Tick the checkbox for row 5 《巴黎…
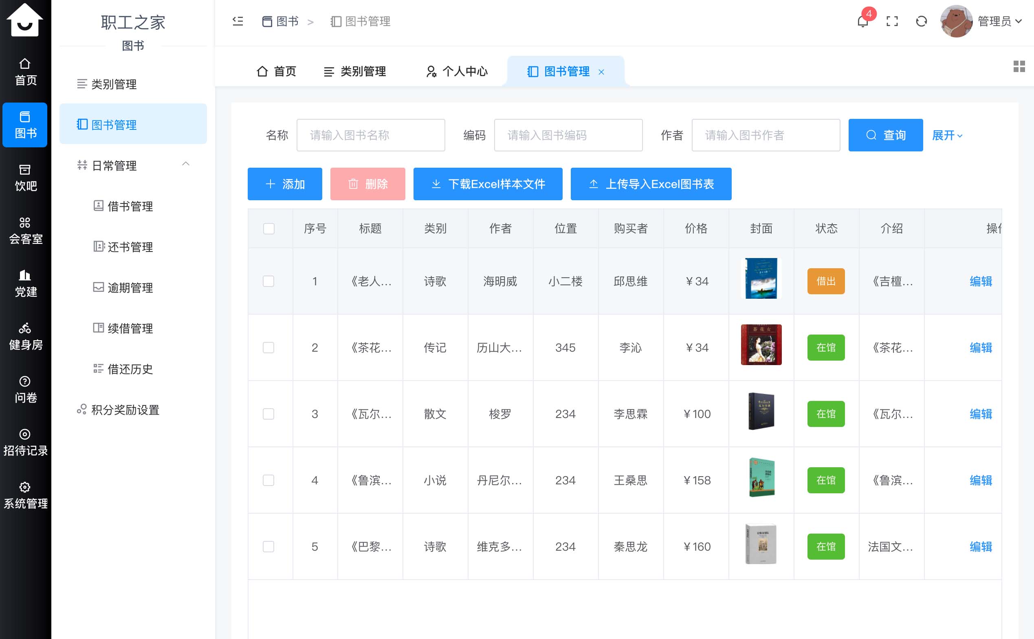Image resolution: width=1034 pixels, height=639 pixels. (x=268, y=547)
